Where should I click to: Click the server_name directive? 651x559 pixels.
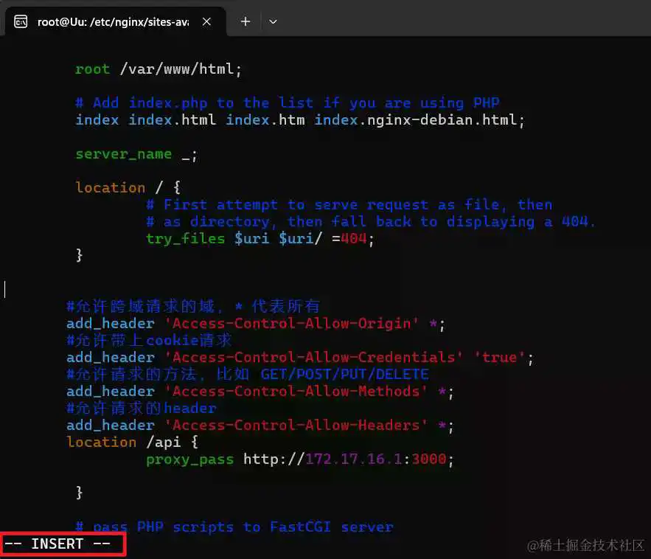coord(123,154)
